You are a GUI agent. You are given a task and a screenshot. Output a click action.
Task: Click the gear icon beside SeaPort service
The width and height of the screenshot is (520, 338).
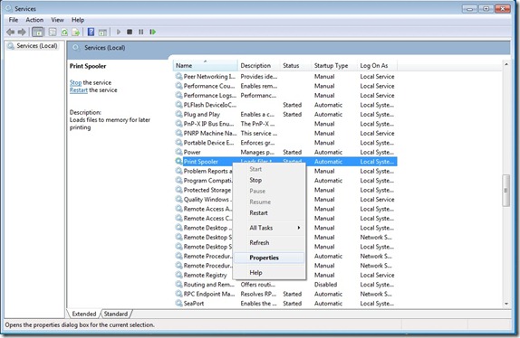pos(178,303)
